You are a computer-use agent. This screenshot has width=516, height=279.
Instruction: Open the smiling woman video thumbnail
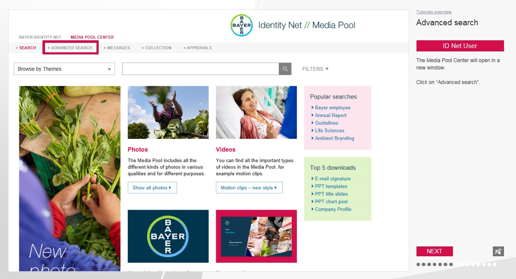tap(256, 112)
